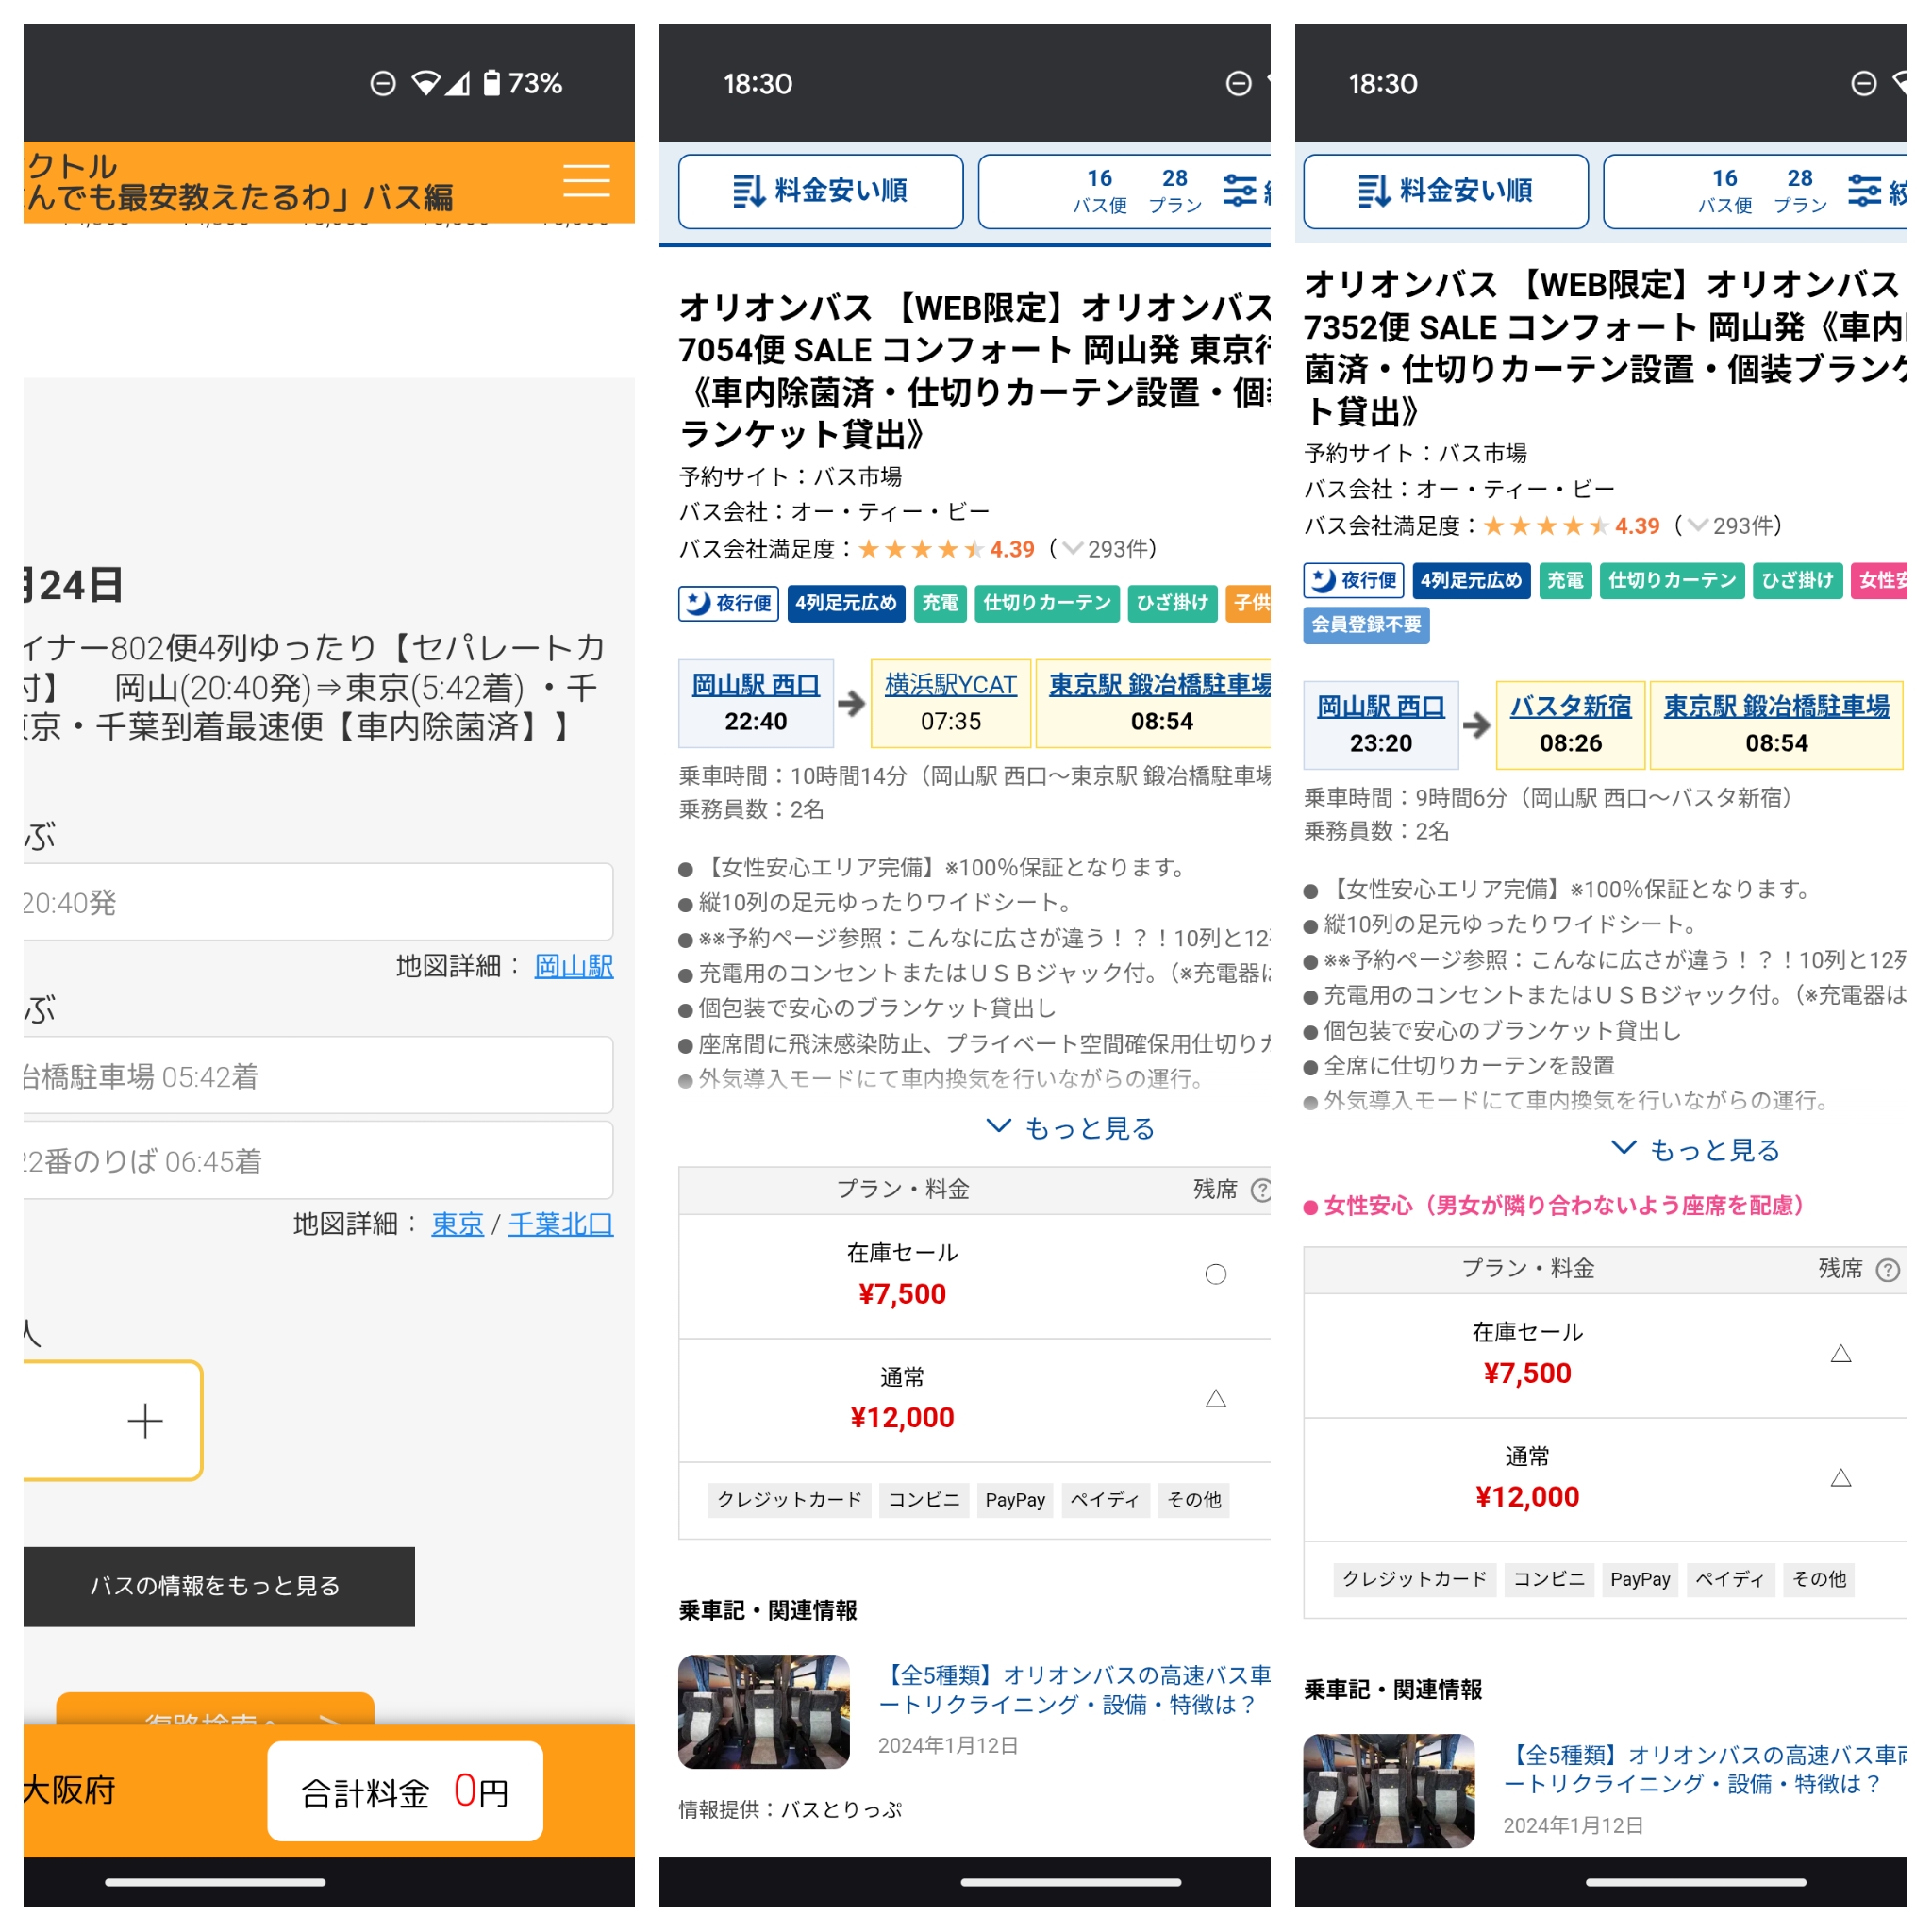Image resolution: width=1932 pixels, height=1932 pixels.
Task: Tap ひざ掛け tag in middle screen
Action: point(1173,603)
